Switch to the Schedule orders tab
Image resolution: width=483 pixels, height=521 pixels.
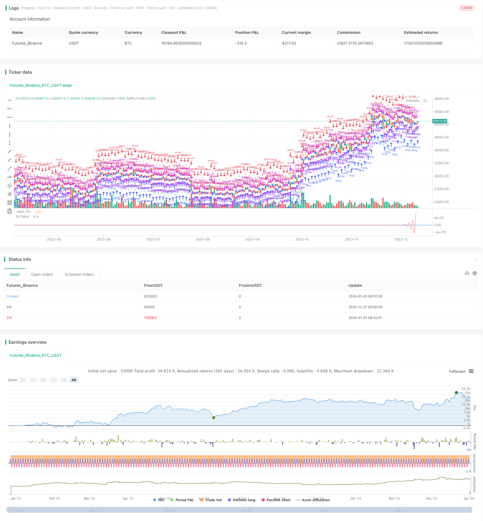click(x=79, y=274)
